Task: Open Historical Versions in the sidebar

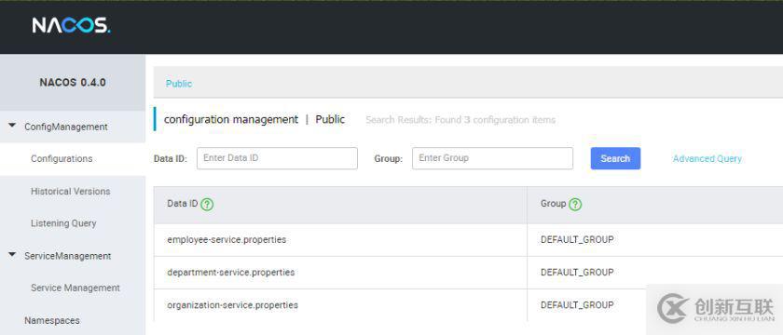Action: [x=71, y=192]
